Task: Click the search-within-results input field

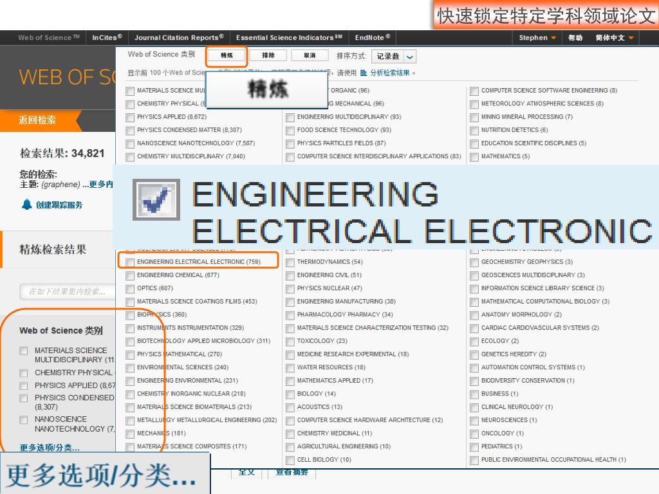Action: tap(67, 291)
